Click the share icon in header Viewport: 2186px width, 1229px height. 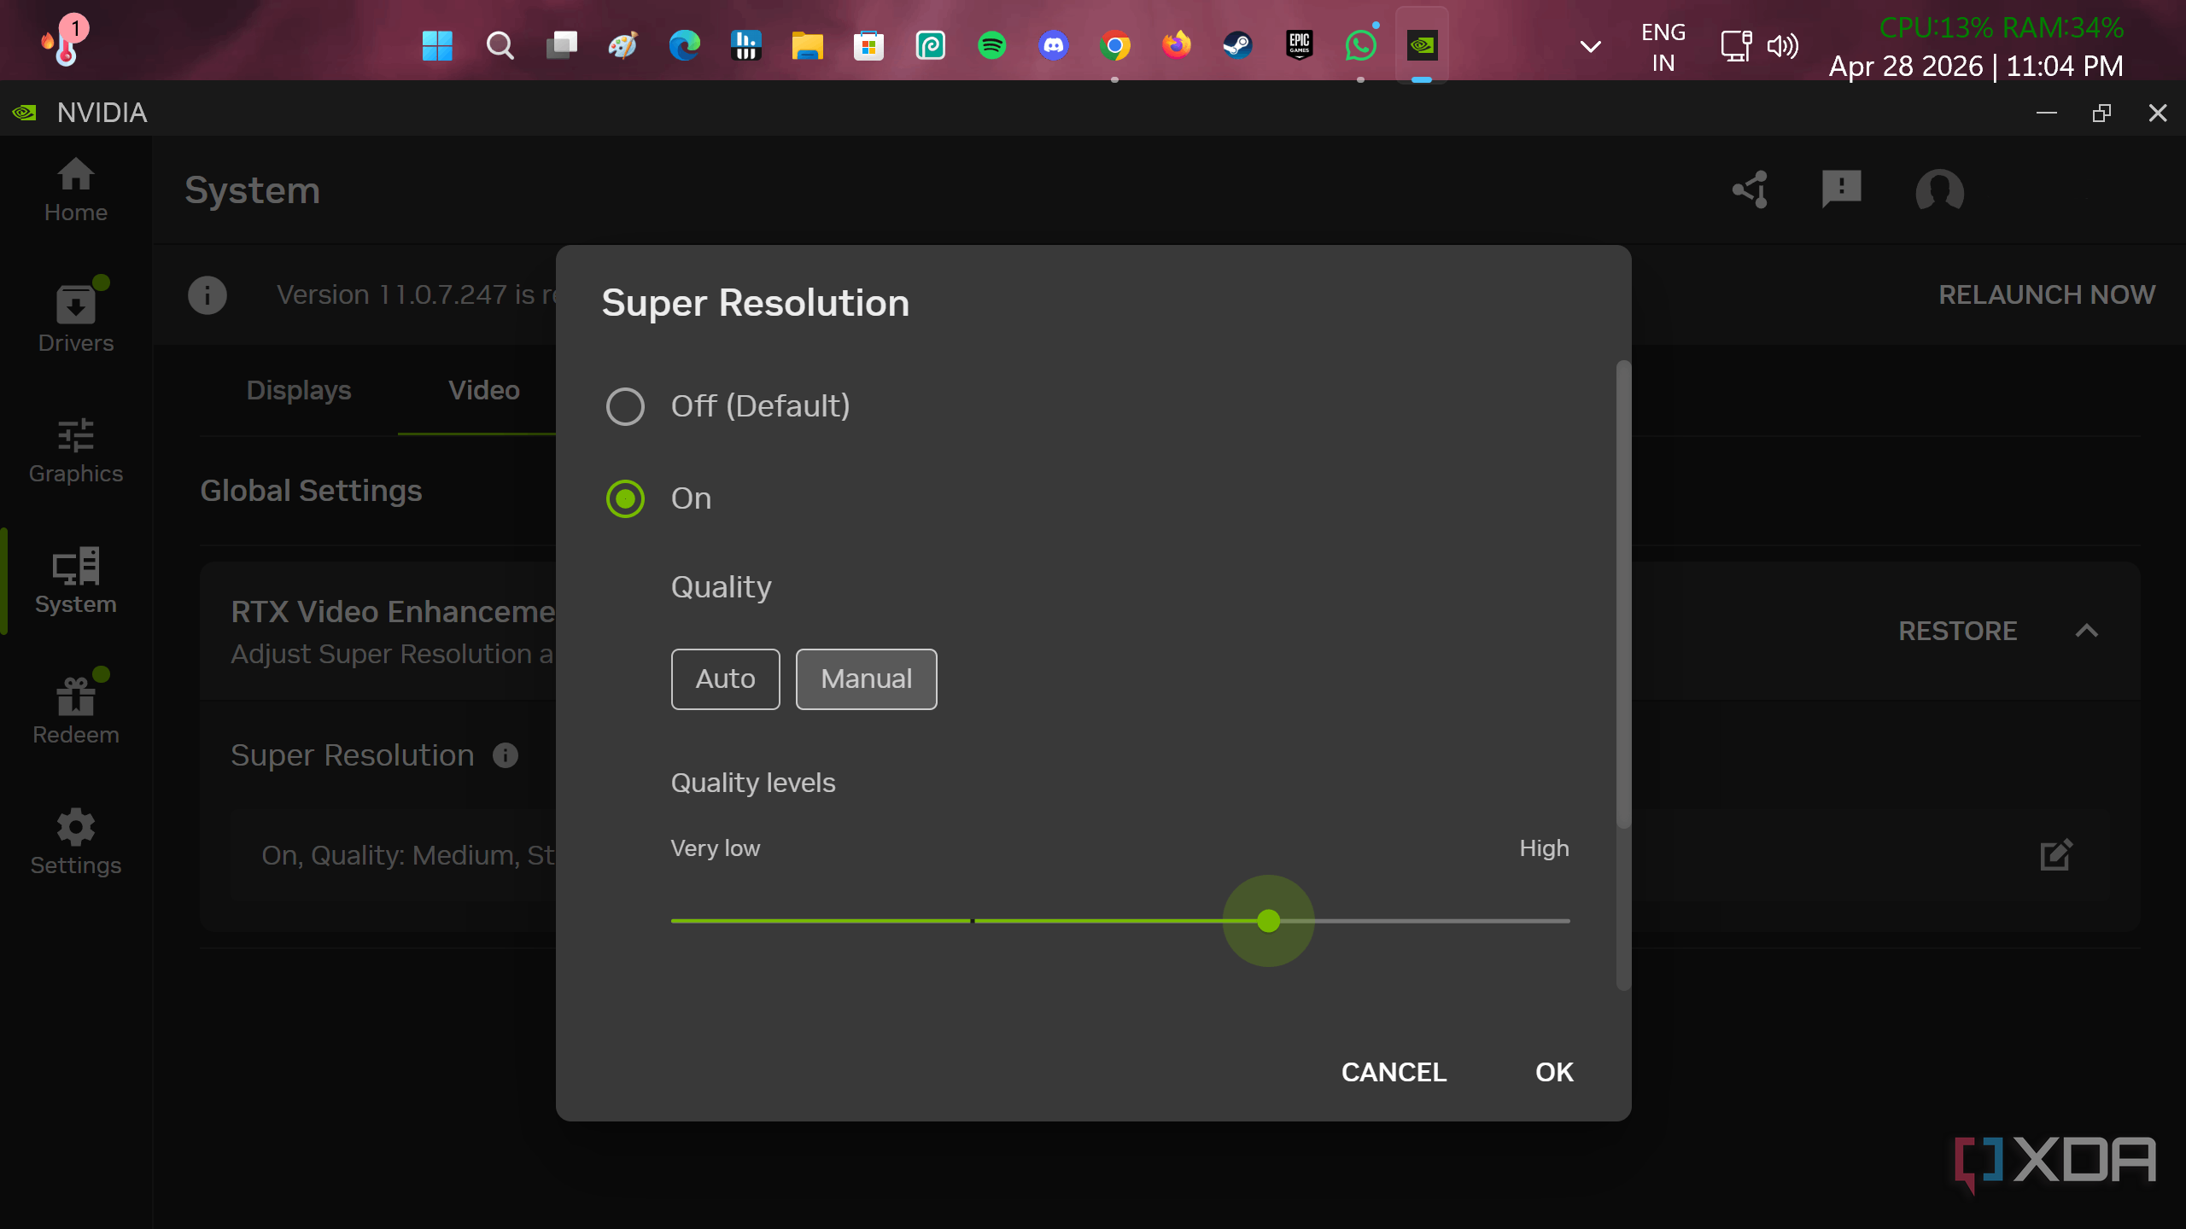click(x=1750, y=189)
